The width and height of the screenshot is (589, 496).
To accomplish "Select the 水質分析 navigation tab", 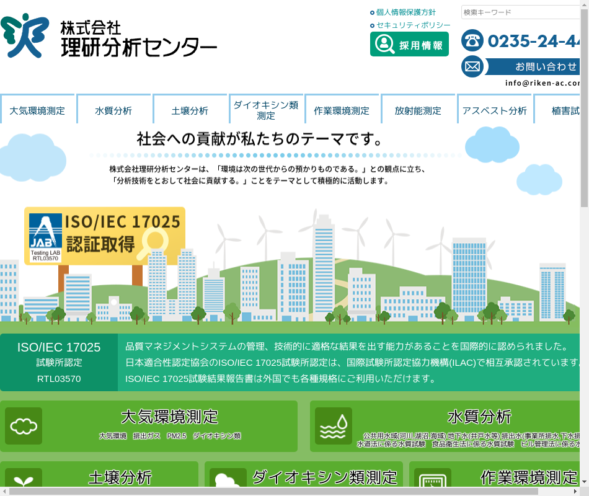I will tap(113, 110).
